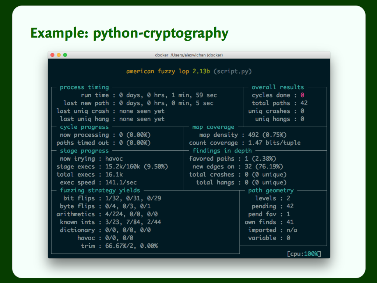
Task: Click the 'uniq crashes' label
Action: pos(269,111)
